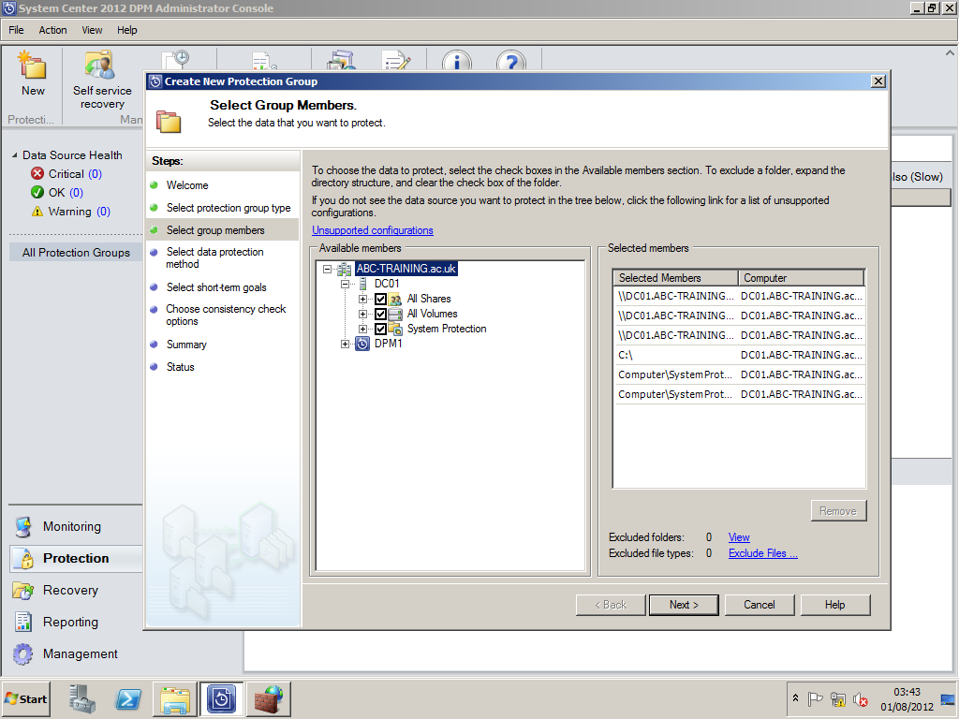
Task: Collapse the ribbon with the chevron
Action: [950, 53]
